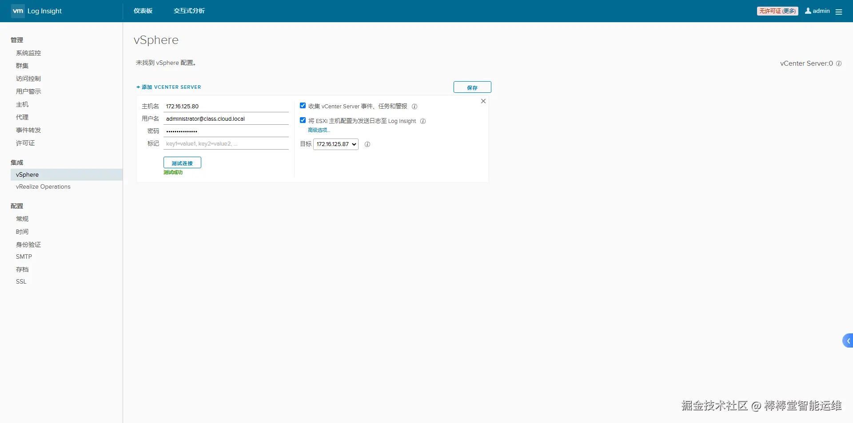This screenshot has width=853, height=423.
Task: Click the 用户名 input field
Action: 226,119
